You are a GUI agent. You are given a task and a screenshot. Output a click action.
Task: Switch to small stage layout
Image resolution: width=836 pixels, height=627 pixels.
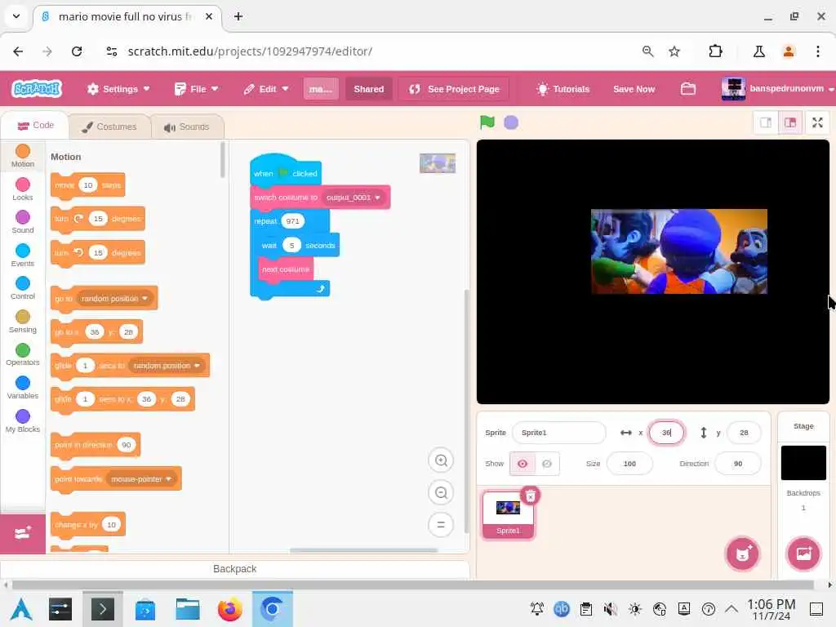(x=766, y=122)
